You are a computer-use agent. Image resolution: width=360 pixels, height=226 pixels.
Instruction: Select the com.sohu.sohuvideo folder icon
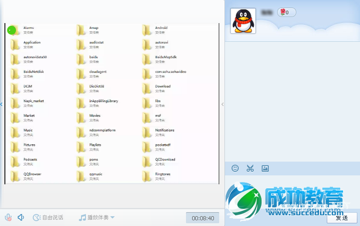[x=146, y=74]
